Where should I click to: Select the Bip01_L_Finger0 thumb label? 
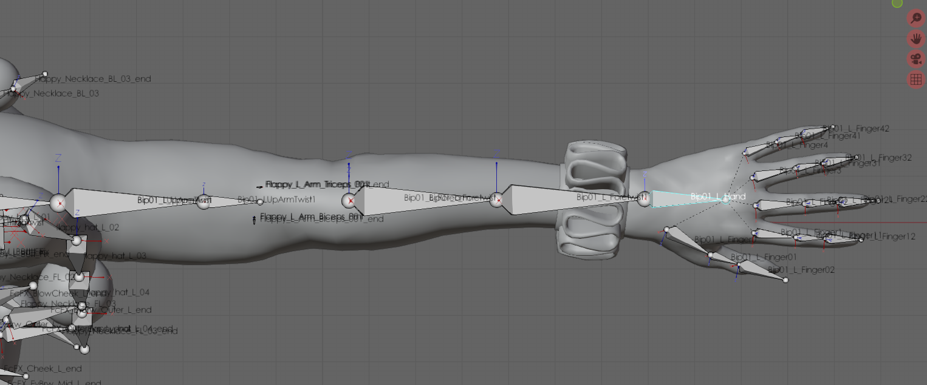(725, 239)
